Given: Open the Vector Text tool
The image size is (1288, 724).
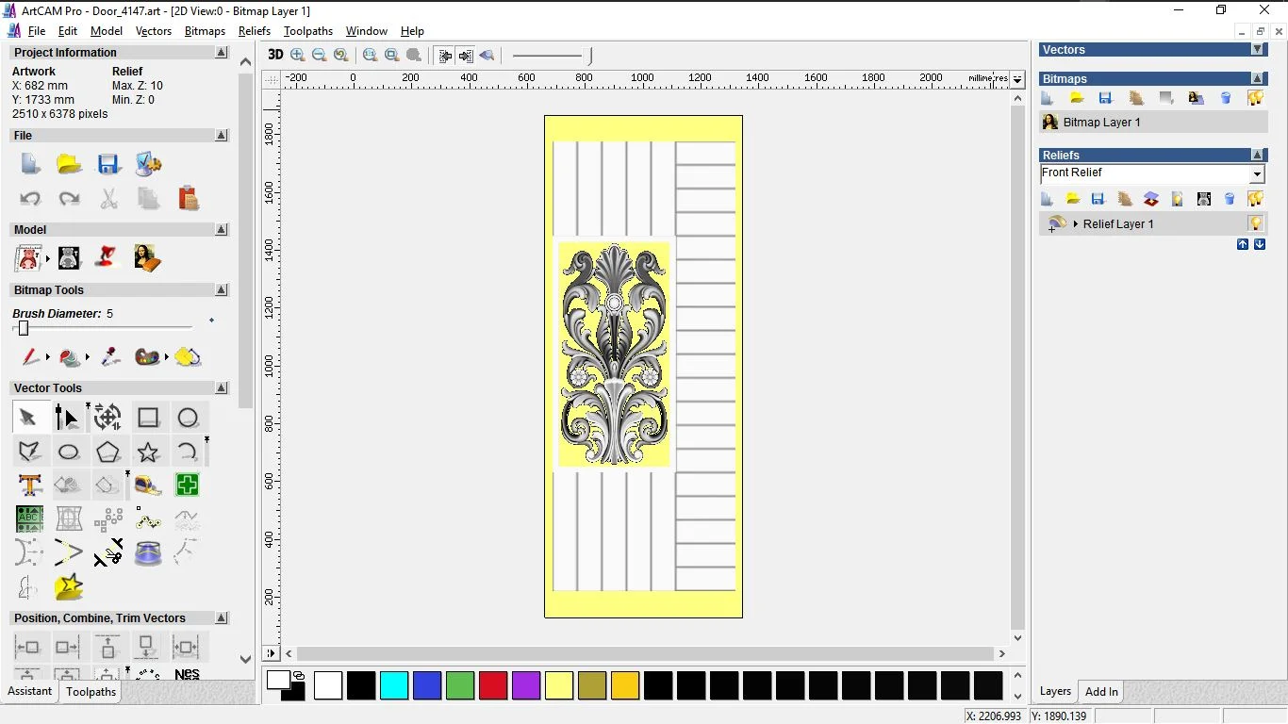Looking at the screenshot, I should [30, 485].
